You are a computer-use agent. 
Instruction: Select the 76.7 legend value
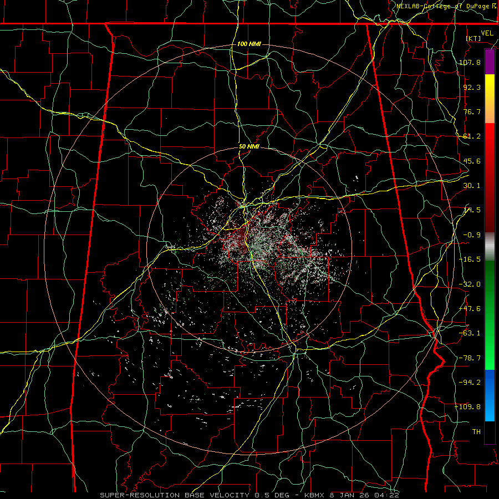point(472,111)
